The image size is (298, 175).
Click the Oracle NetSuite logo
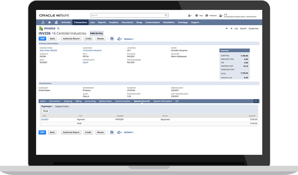[x=54, y=16]
